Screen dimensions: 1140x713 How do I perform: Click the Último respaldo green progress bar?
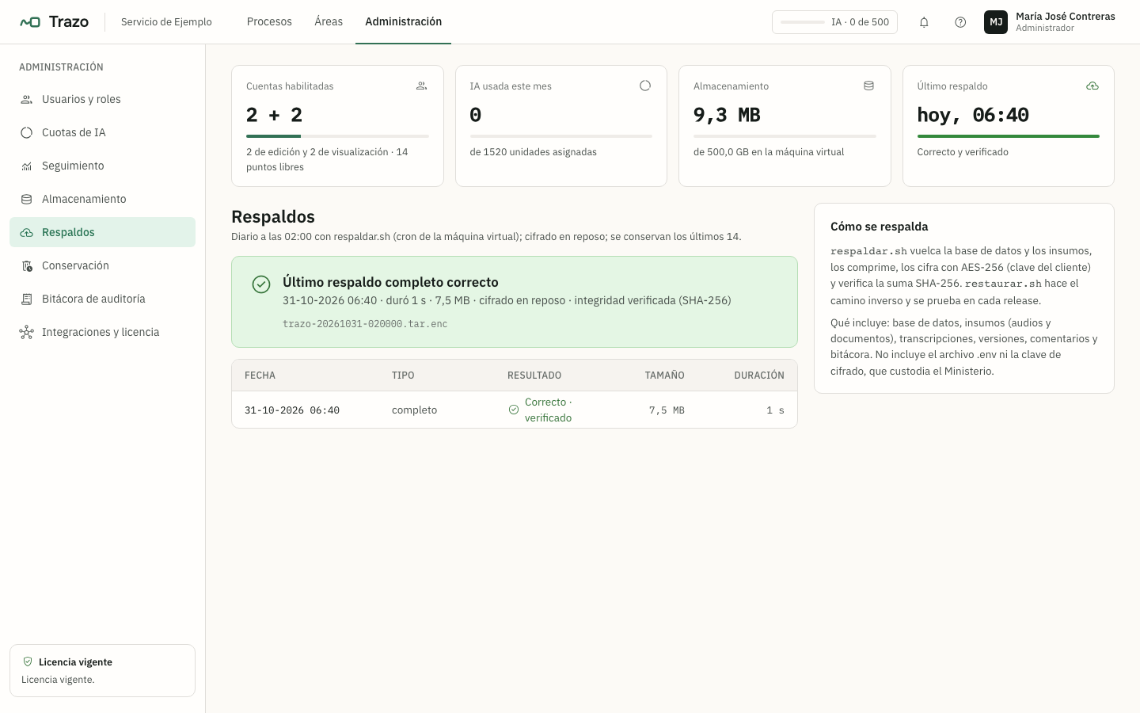point(1009,136)
